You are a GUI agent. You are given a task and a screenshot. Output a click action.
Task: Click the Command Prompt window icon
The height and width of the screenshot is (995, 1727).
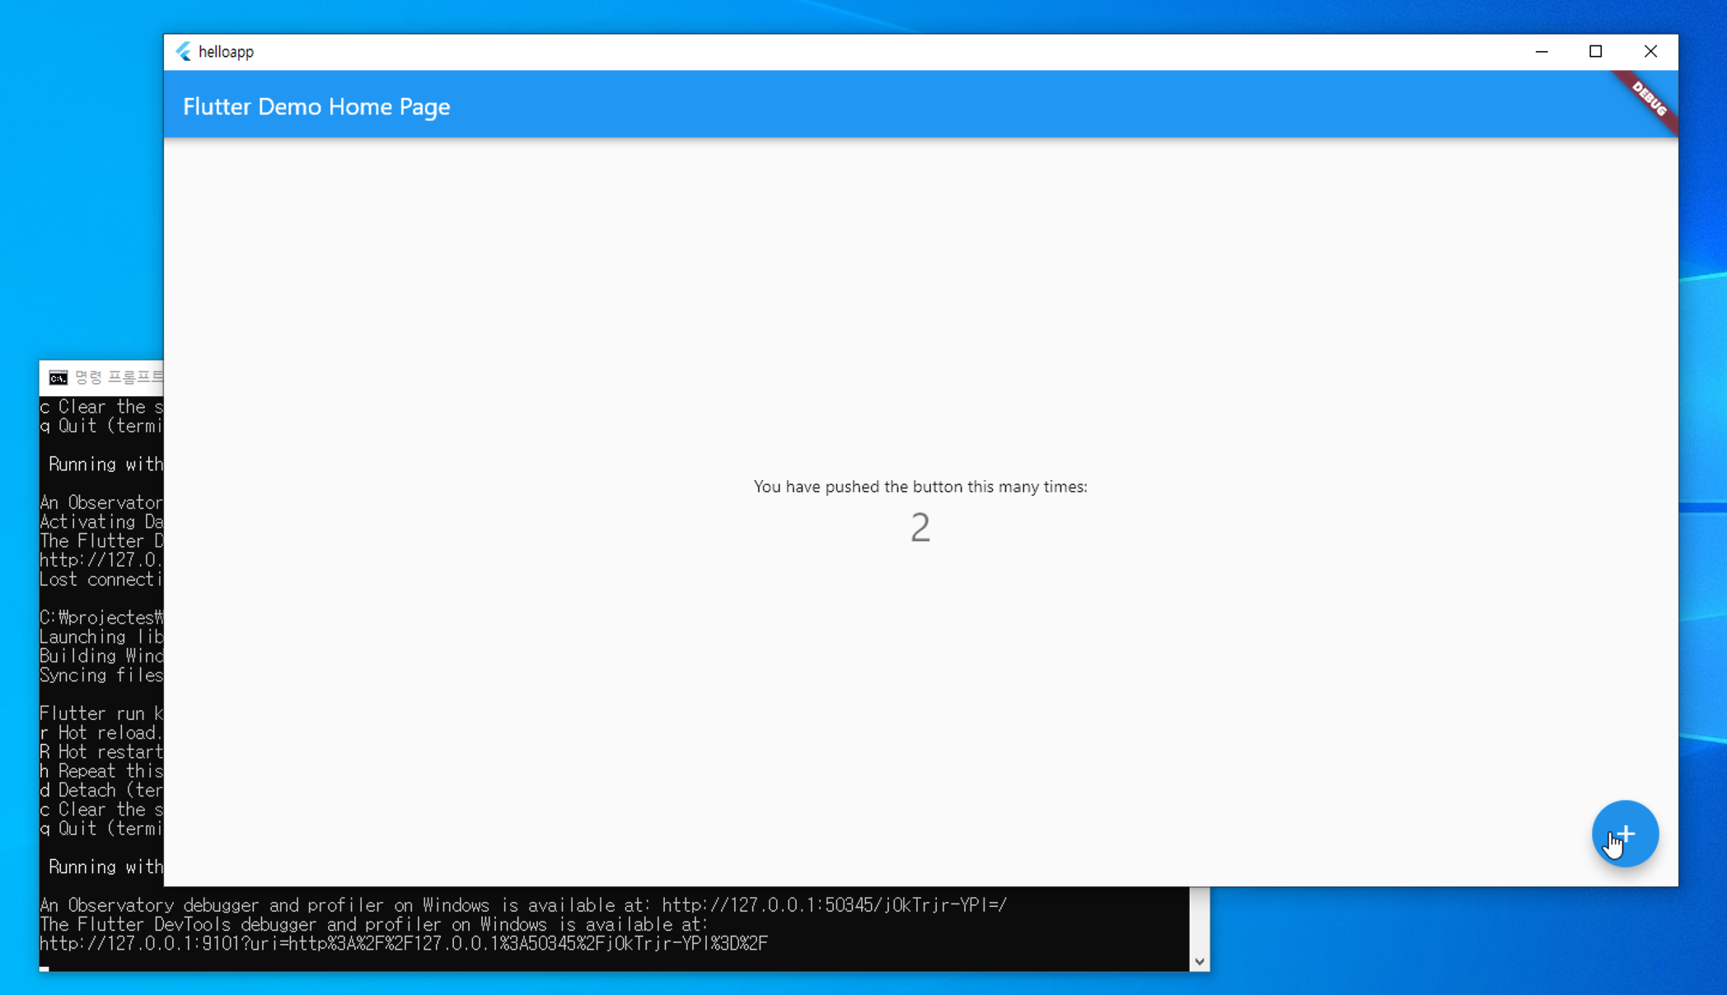point(58,377)
